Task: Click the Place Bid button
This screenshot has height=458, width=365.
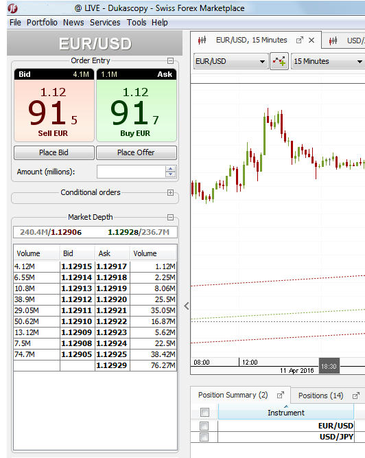Action: click(x=54, y=152)
